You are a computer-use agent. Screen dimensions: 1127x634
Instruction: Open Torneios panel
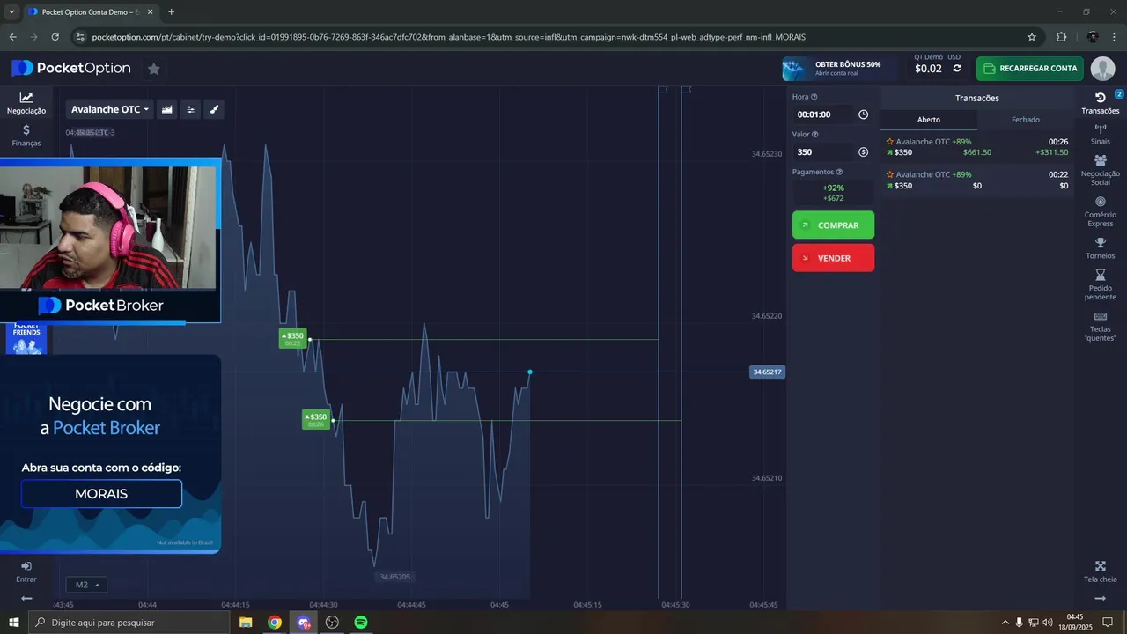pos(1101,248)
